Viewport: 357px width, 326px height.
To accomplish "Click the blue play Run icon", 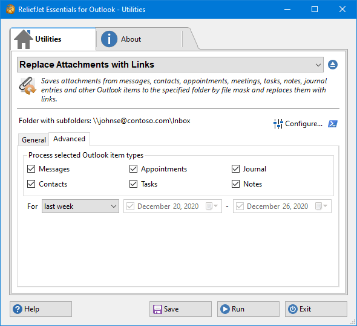I will 225,309.
